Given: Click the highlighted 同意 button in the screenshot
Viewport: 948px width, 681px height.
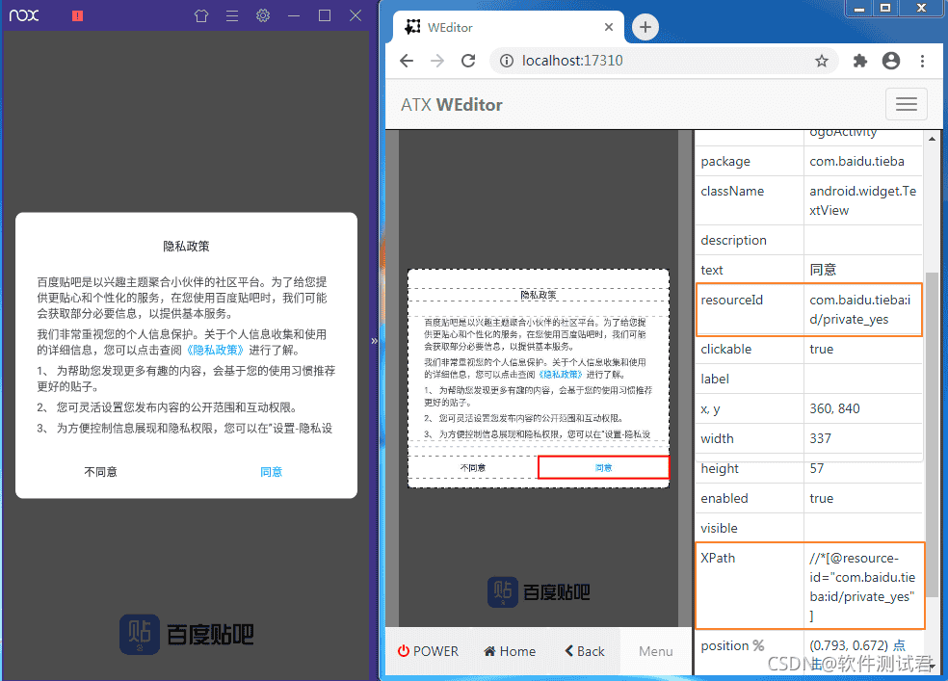Looking at the screenshot, I should (603, 467).
